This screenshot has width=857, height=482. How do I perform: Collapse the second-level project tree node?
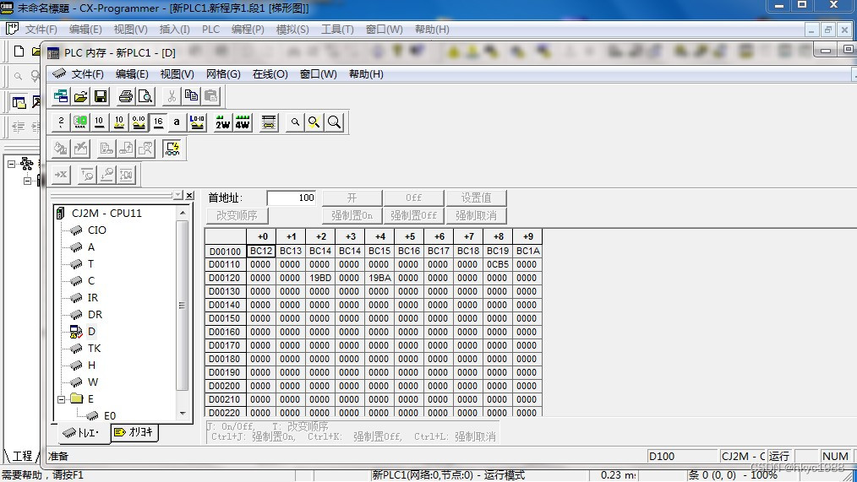pos(27,181)
